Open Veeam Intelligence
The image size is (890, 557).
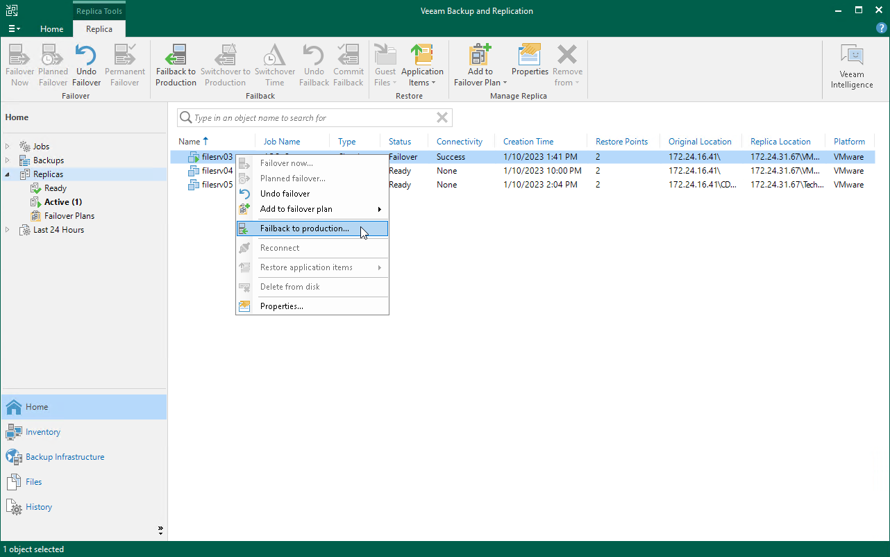(x=852, y=67)
